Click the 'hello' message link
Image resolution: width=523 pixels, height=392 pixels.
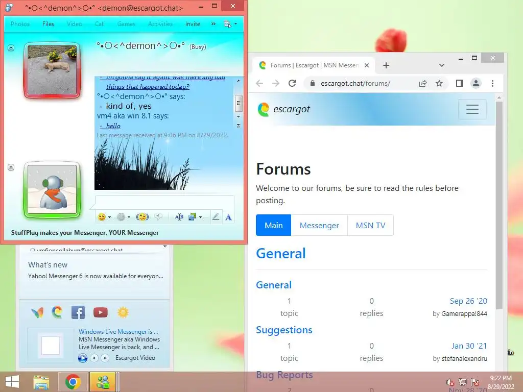113,126
